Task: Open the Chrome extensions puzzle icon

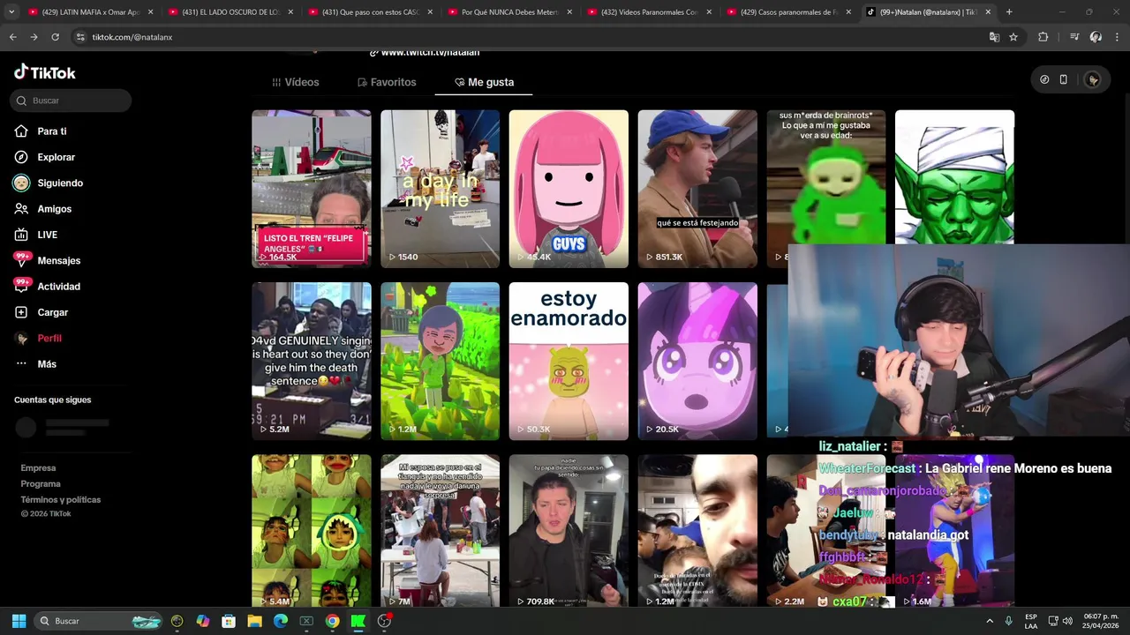Action: coord(1043,37)
